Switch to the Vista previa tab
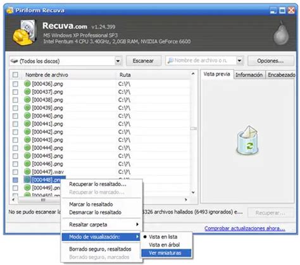 pyautogui.click(x=216, y=74)
